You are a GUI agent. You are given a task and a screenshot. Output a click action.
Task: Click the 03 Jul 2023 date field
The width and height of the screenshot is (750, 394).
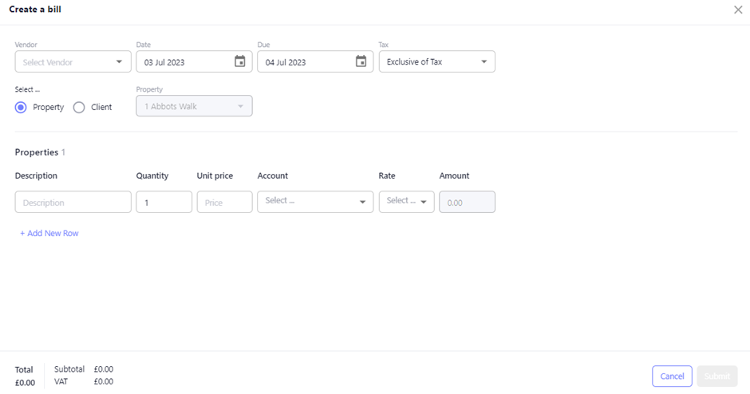[x=184, y=62]
